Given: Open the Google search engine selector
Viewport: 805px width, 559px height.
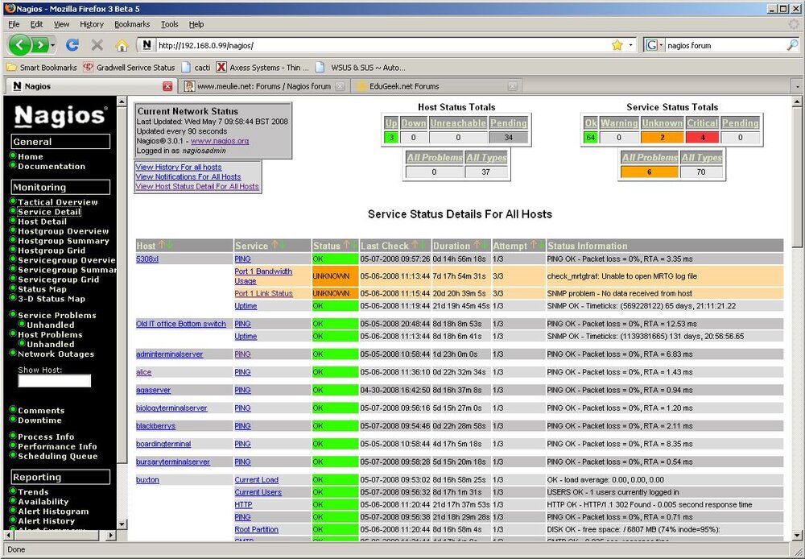Looking at the screenshot, I should 654,45.
